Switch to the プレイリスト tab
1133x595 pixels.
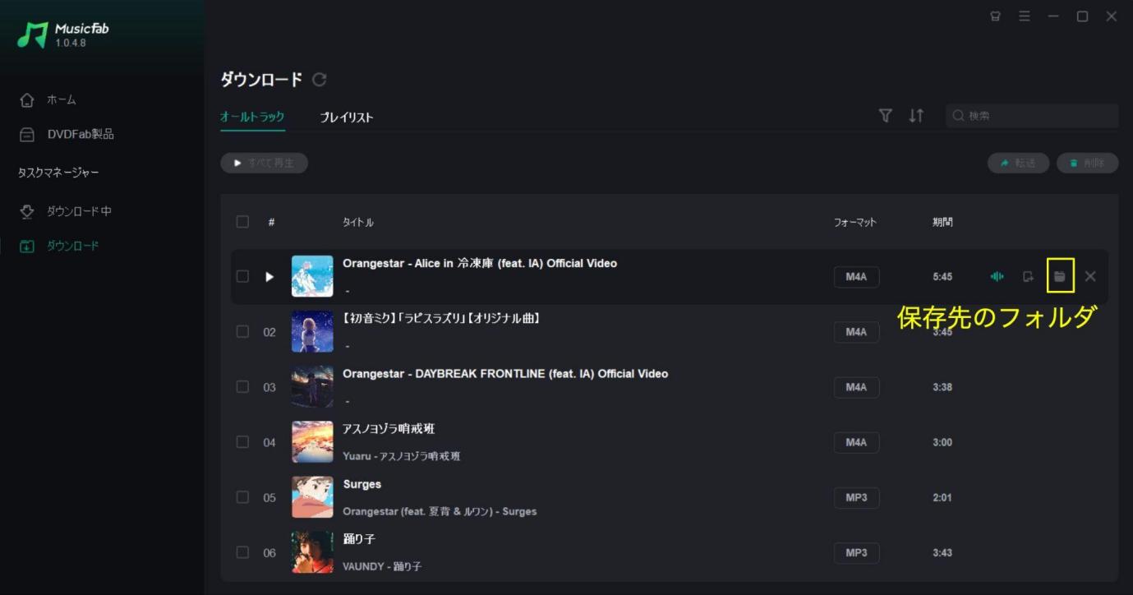(x=347, y=117)
